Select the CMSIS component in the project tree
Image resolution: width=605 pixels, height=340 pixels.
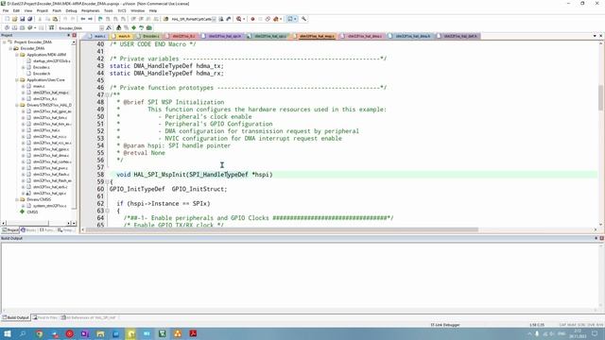click(32, 212)
